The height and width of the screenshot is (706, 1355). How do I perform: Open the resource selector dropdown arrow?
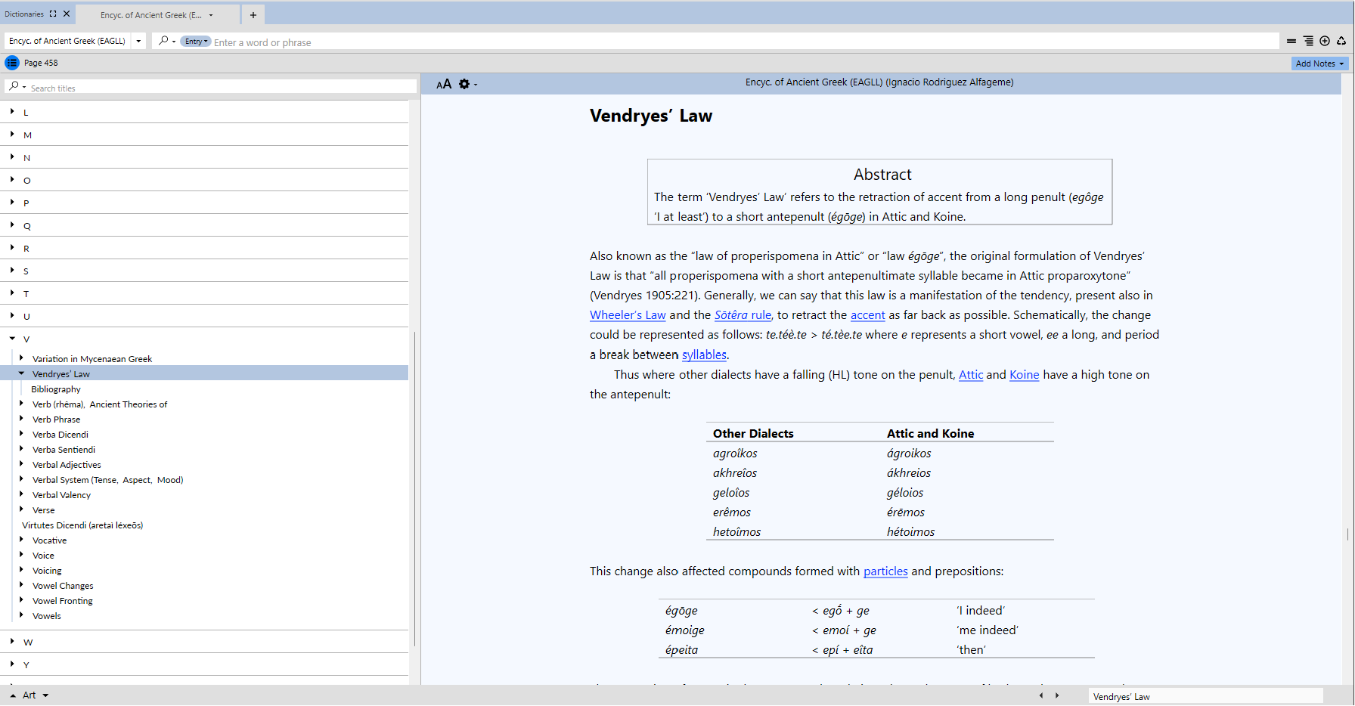click(138, 41)
